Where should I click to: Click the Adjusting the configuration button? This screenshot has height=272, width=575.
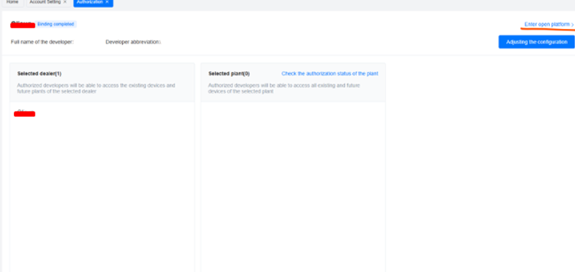537,42
